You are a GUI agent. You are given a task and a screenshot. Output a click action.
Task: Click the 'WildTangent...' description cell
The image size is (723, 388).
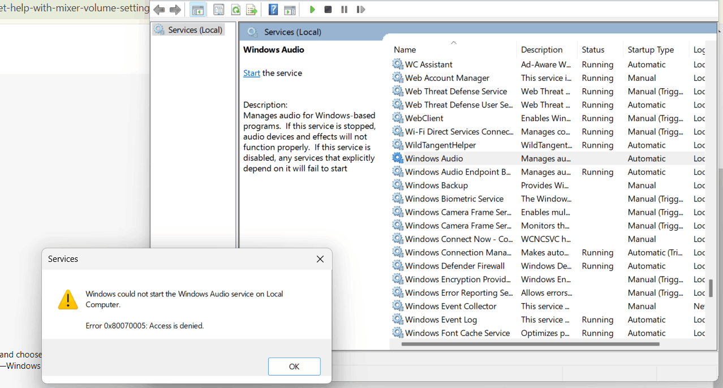546,145
